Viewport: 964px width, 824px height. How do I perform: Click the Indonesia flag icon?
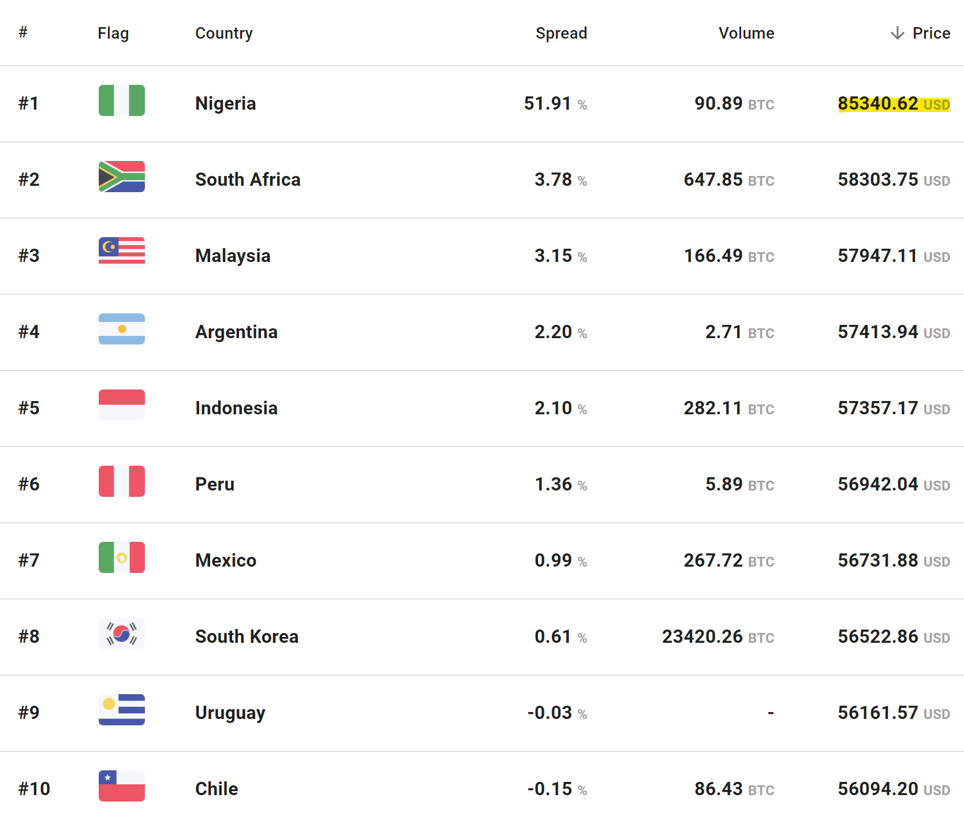point(121,405)
